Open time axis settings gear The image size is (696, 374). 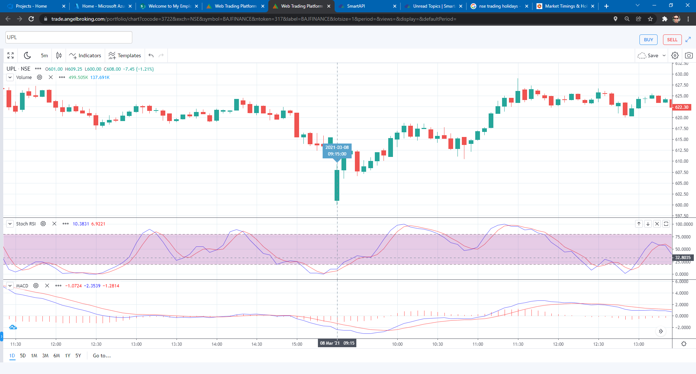(684, 344)
